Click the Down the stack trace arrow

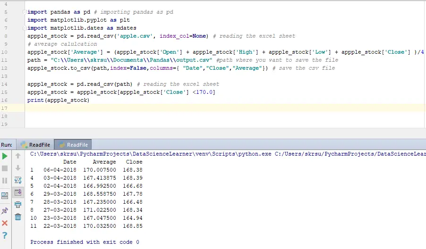click(18, 168)
